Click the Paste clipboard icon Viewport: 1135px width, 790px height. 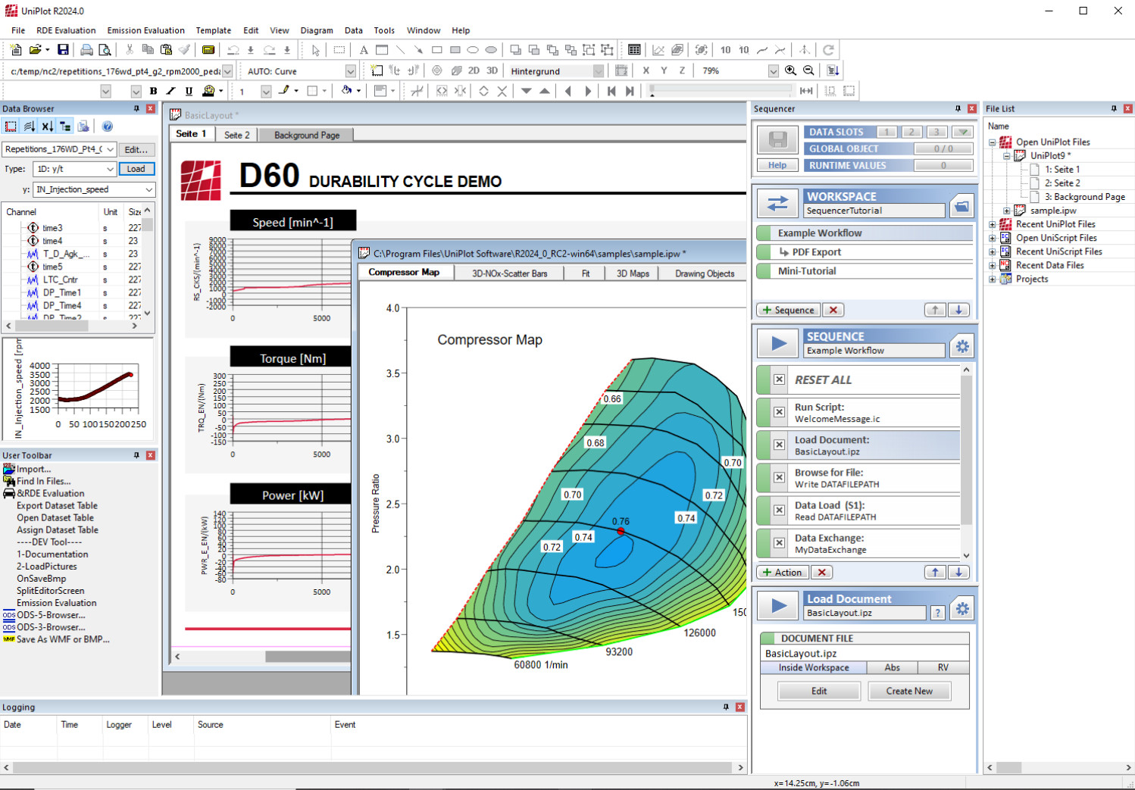tap(166, 50)
